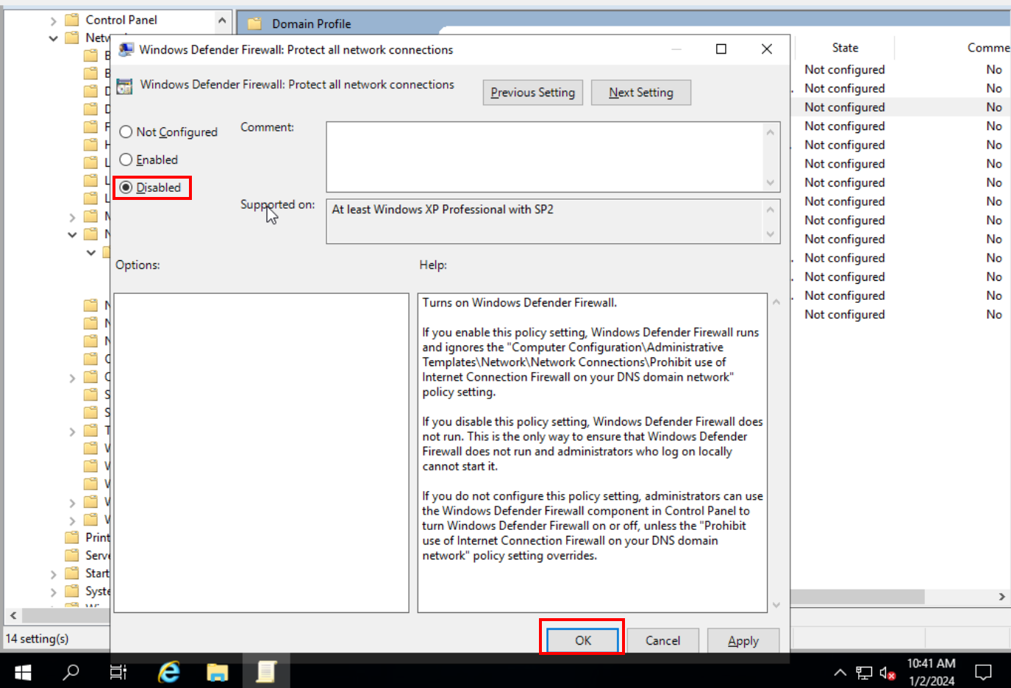1011x688 pixels.
Task: Select the Enabled radio button
Action: pyautogui.click(x=126, y=160)
